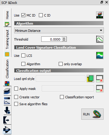Screen dimensions: 109x135
Task: Open the batch arrows tab icon at bottom
Action: pos(7,130)
